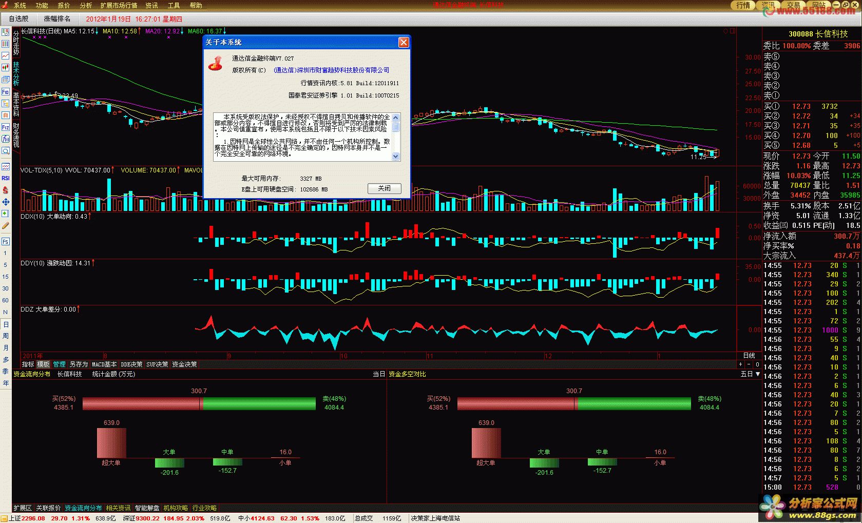862x523 pixels.
Task: Click the F10 company info icon
Action: [x=6, y=92]
